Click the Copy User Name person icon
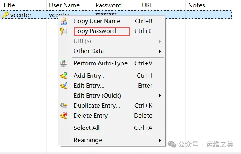 [64, 21]
